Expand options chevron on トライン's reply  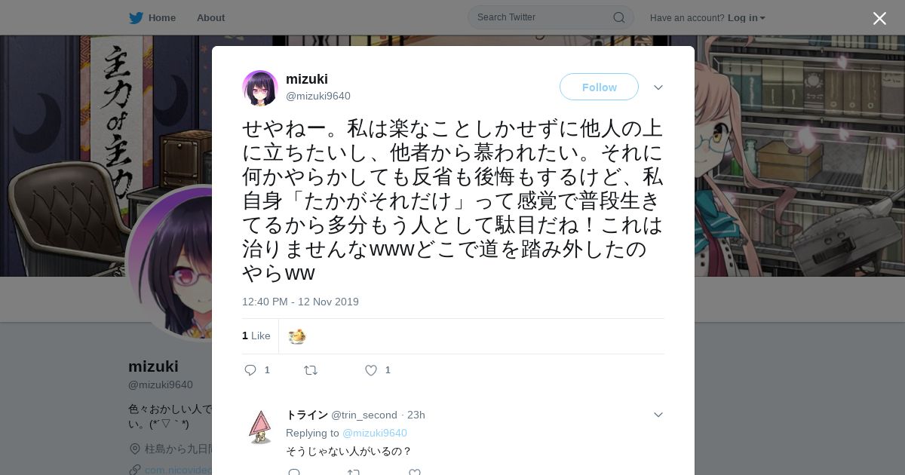coord(658,415)
